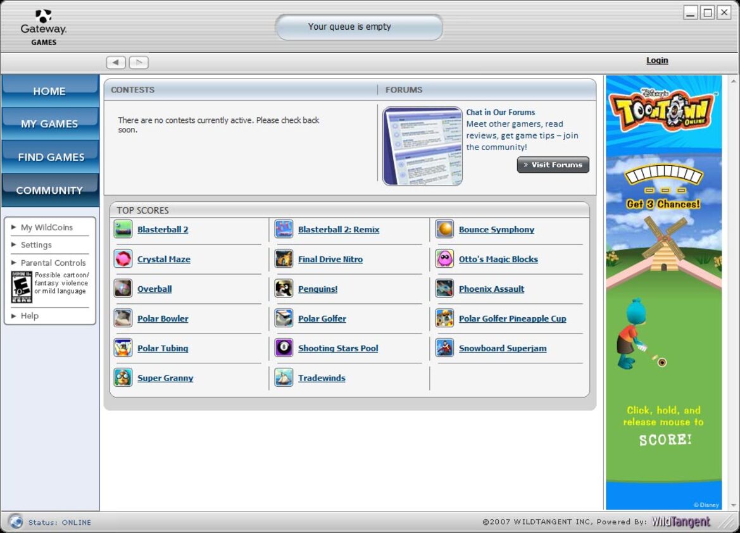Open the Overball scores link
740x533 pixels.
(x=154, y=289)
